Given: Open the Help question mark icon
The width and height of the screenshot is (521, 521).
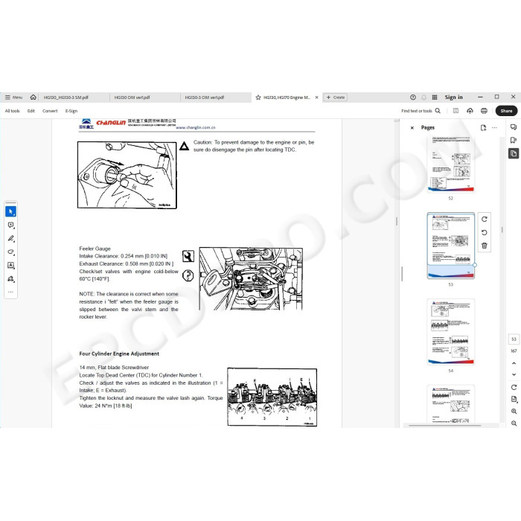Looking at the screenshot, I should click(x=413, y=97).
